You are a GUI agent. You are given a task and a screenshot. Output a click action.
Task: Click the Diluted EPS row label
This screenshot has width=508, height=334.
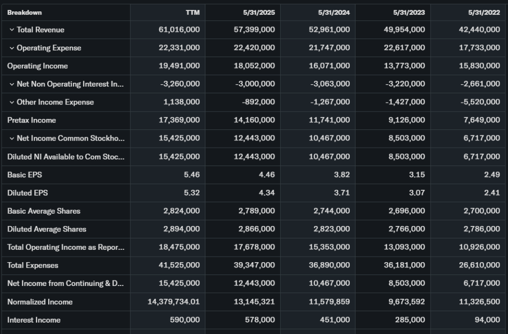point(28,193)
